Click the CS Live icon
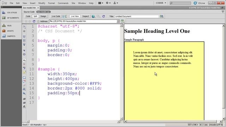226x127 pixels. coord(195,3)
